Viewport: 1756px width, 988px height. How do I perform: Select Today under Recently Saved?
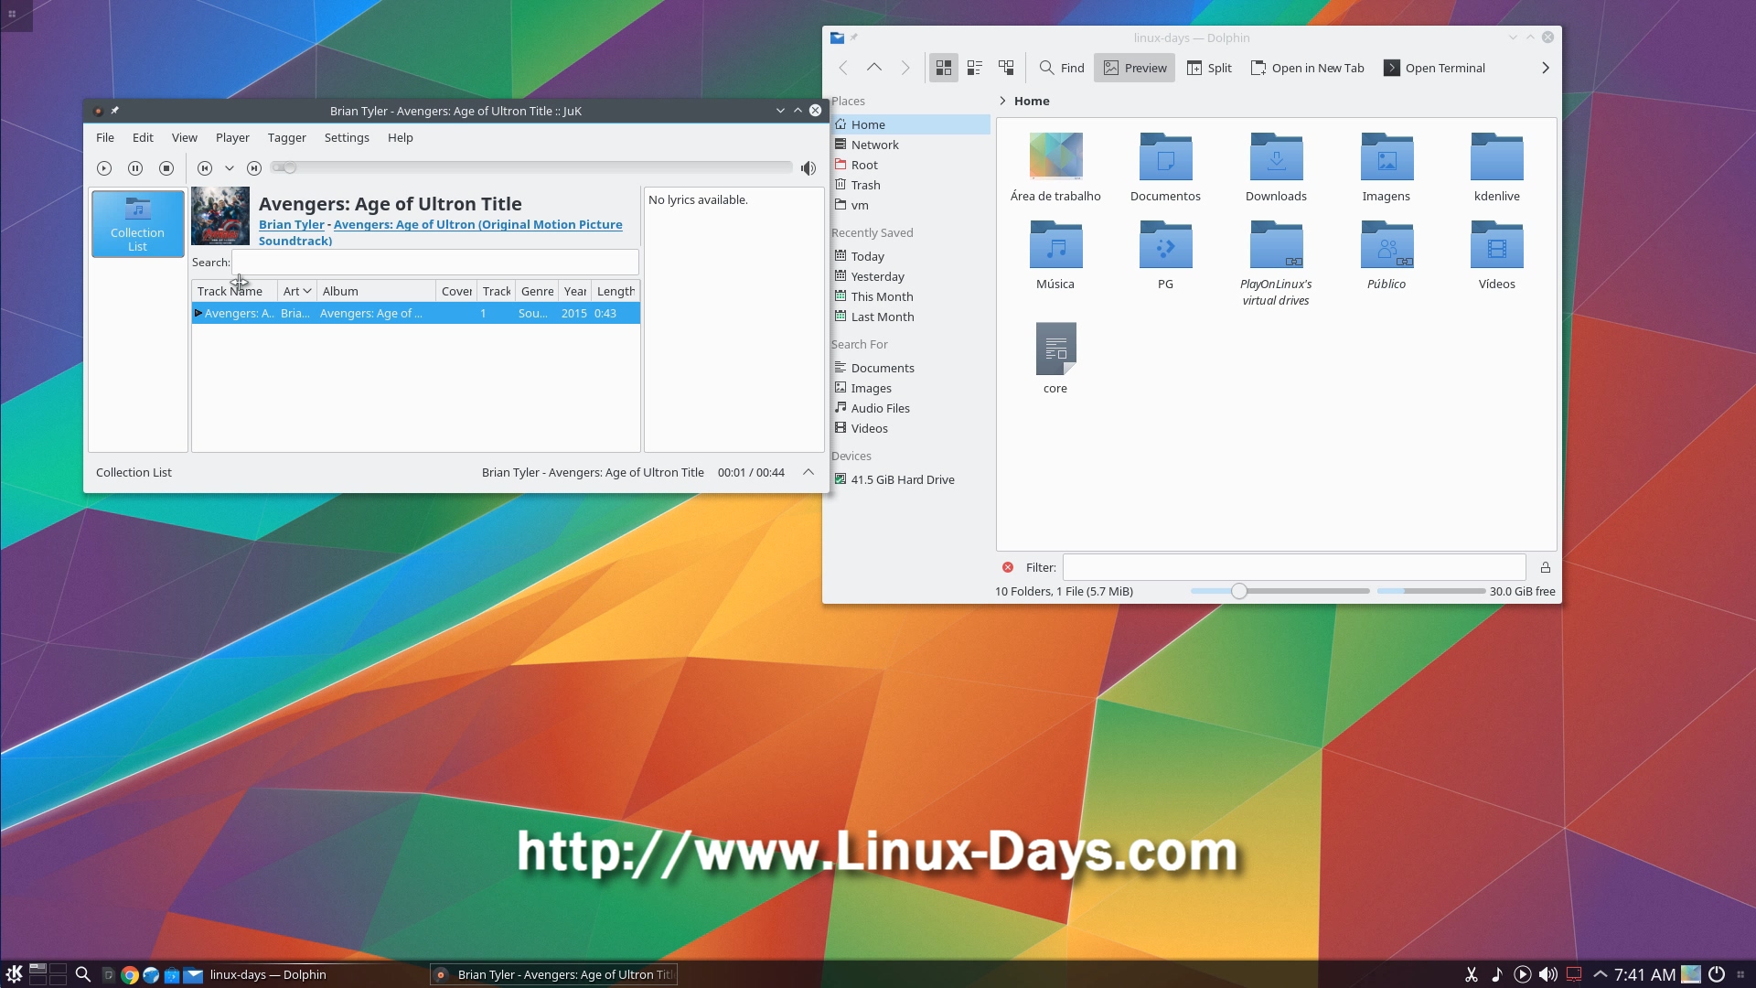(910, 257)
